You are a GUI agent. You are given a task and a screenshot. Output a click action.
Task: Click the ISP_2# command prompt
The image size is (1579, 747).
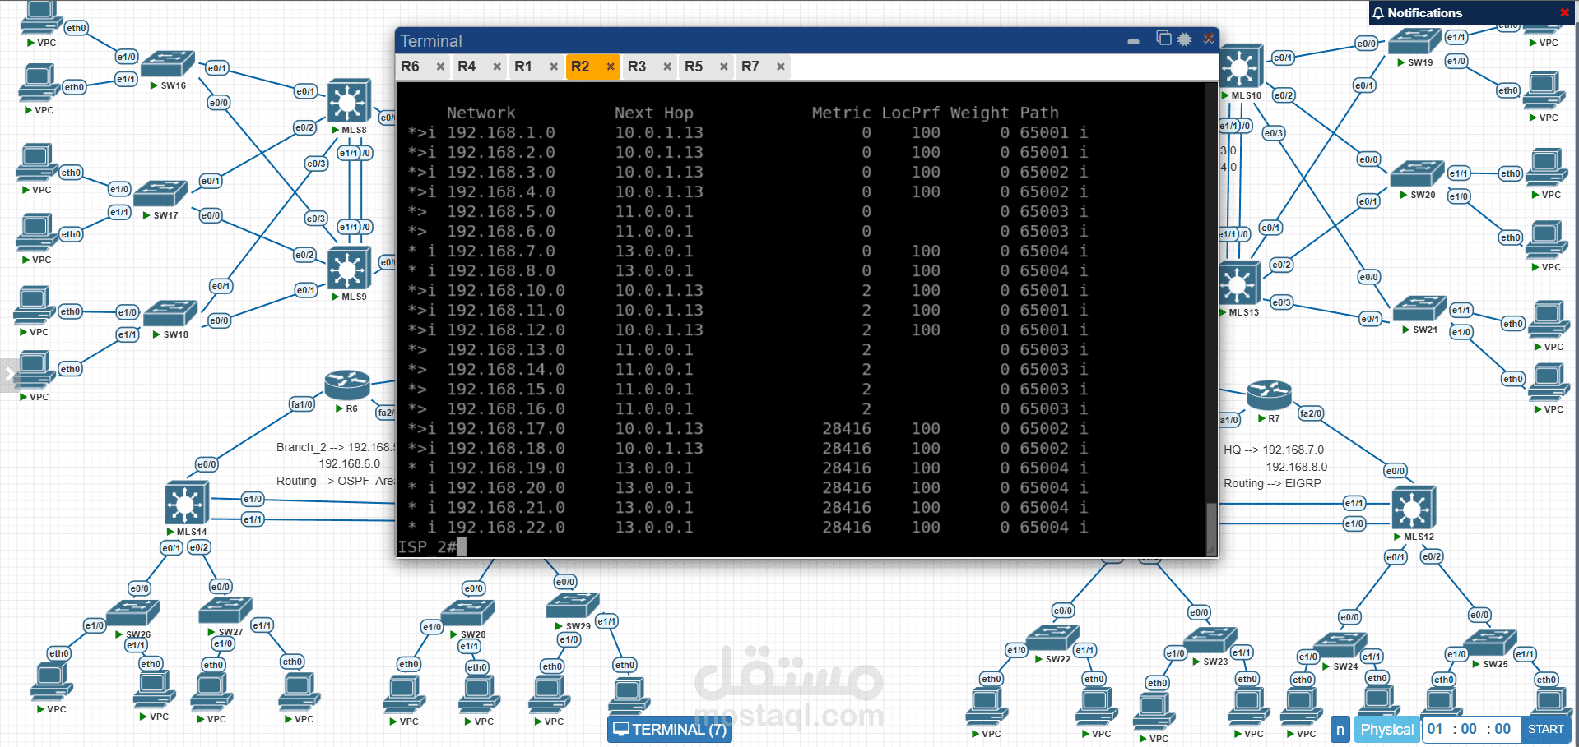pos(427,547)
